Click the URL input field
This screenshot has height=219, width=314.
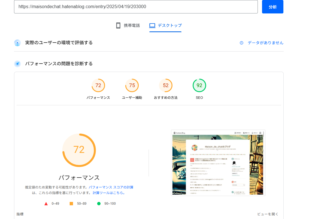pyautogui.click(x=136, y=7)
